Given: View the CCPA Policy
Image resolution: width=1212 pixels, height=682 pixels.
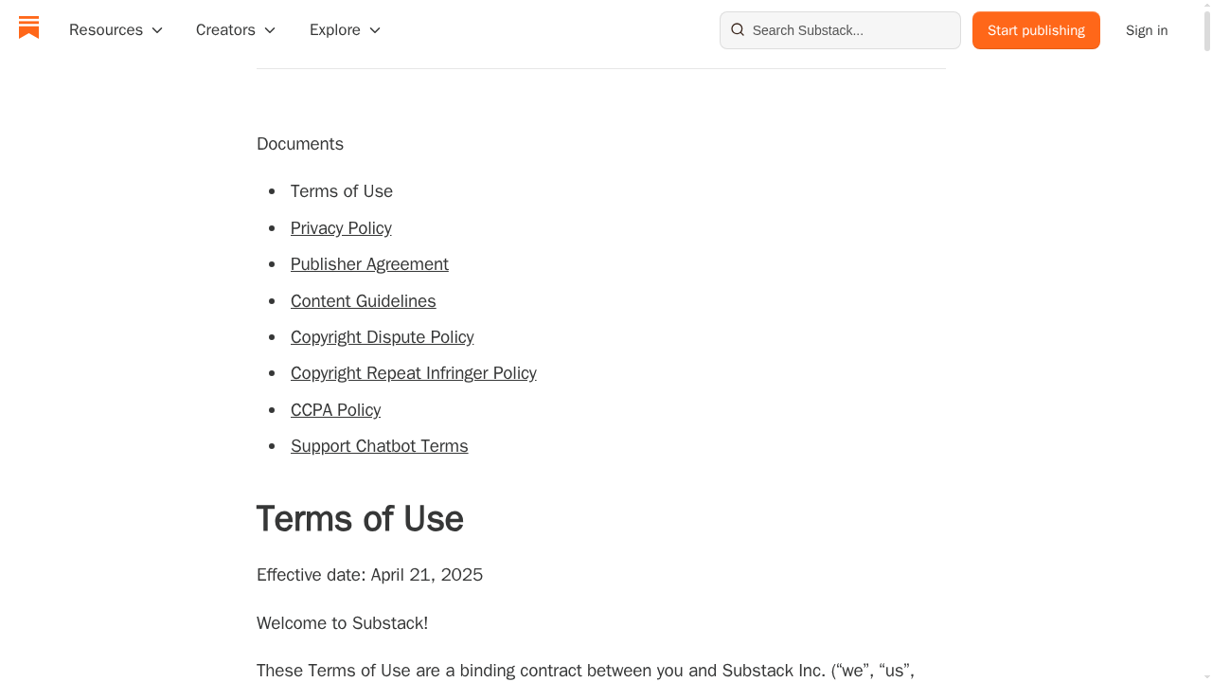Looking at the screenshot, I should (335, 409).
